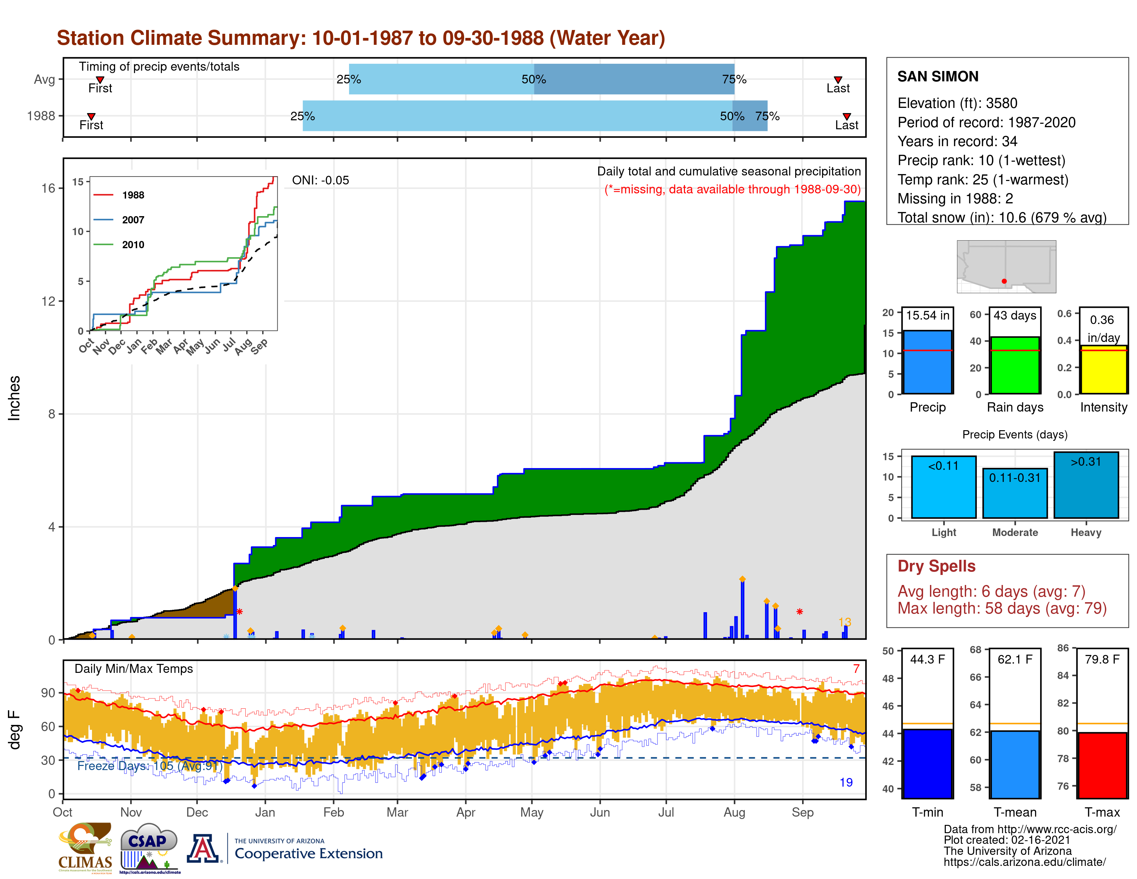Click the University of Arizona A logo
1137x879 pixels.
point(204,849)
